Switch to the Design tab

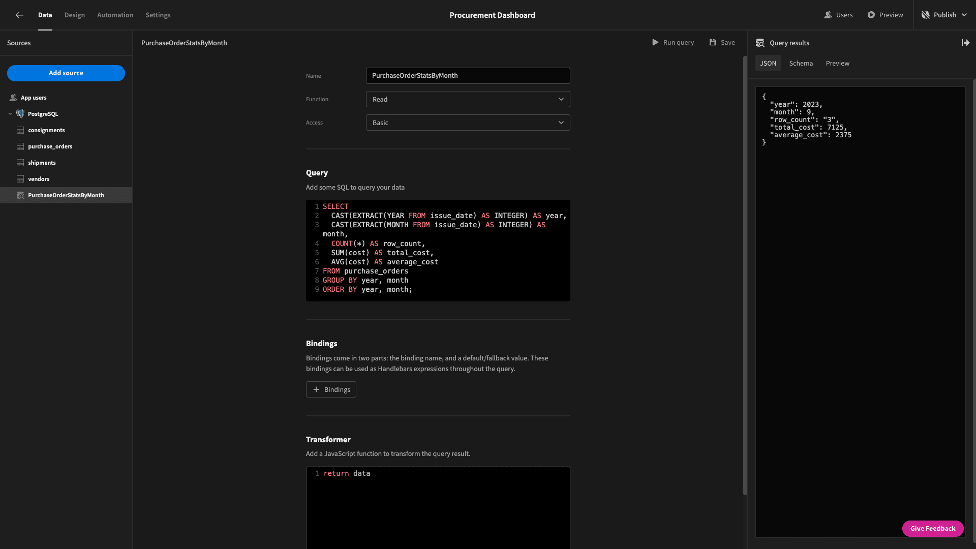pyautogui.click(x=75, y=15)
